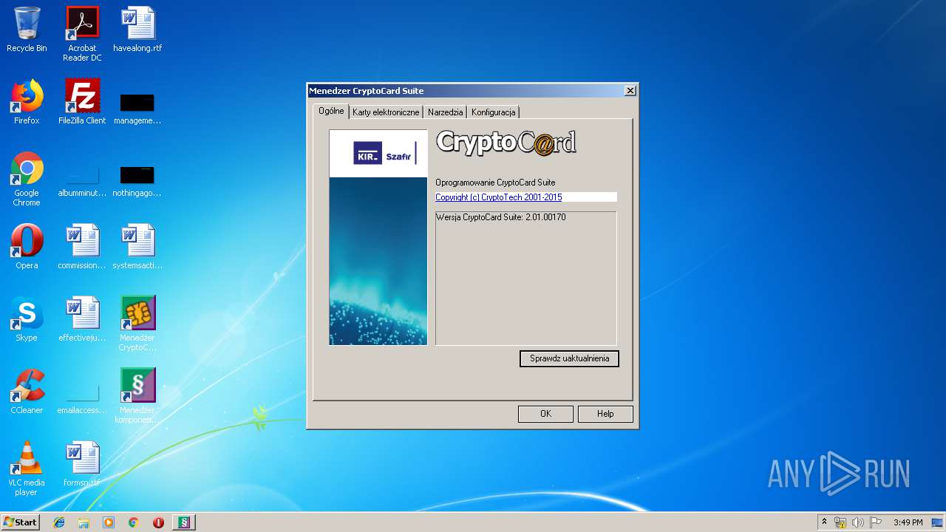946x532 pixels.
Task: Select CryptoCard taskbar application button
Action: point(184,522)
